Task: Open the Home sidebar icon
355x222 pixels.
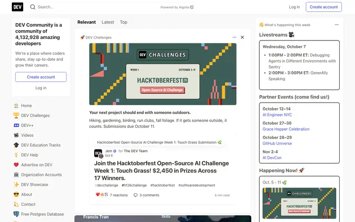Action: click(x=16, y=106)
